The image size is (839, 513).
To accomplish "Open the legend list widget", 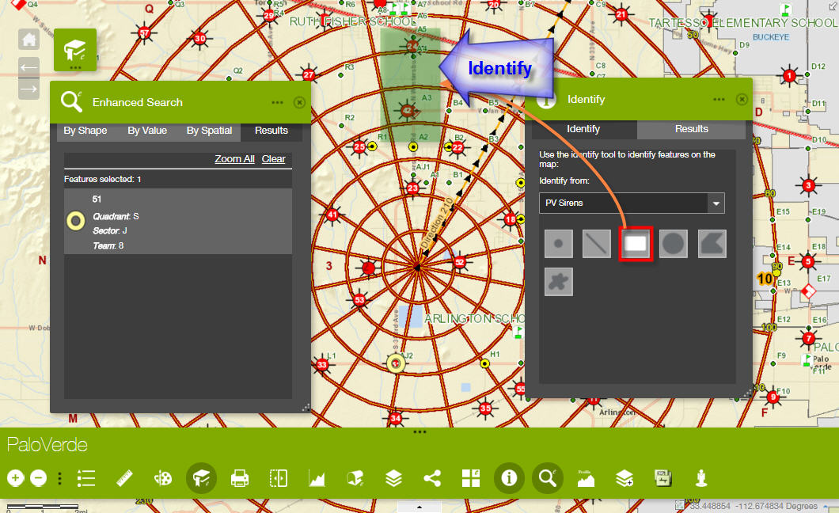I will 86,477.
